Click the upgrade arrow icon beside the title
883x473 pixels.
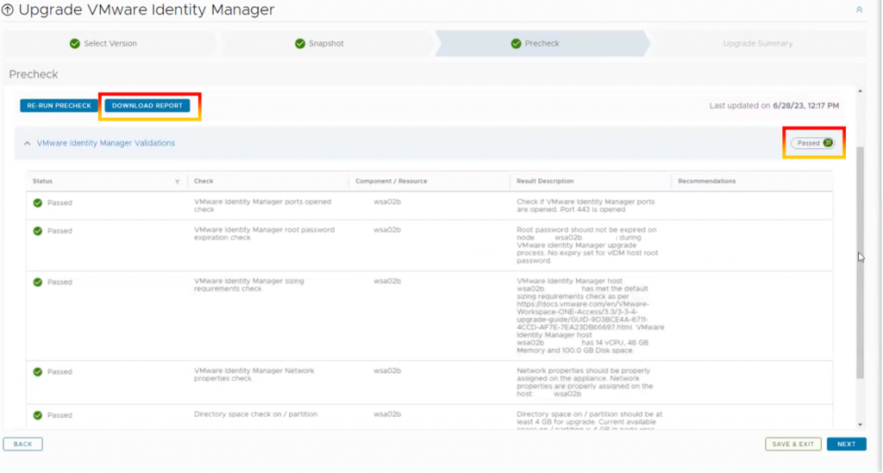[x=9, y=11]
